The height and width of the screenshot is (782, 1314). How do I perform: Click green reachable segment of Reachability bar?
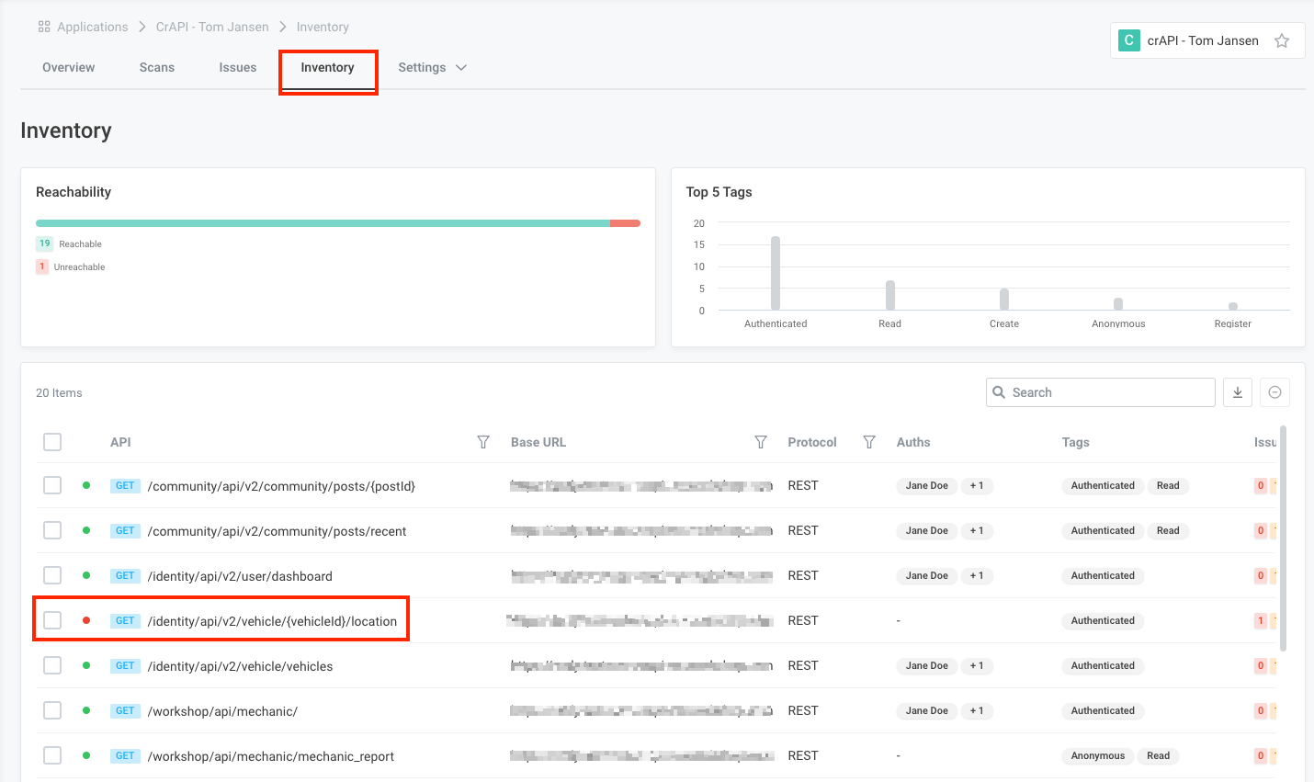pos(323,223)
